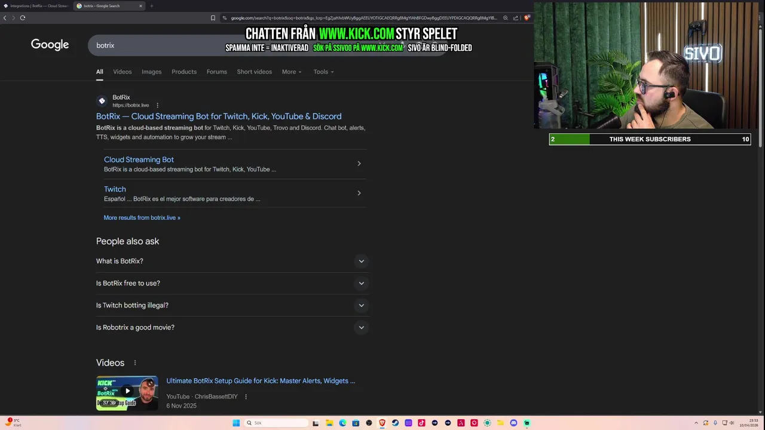Image resolution: width=765 pixels, height=430 pixels.
Task: Open volume control in system tray
Action: [732, 423]
